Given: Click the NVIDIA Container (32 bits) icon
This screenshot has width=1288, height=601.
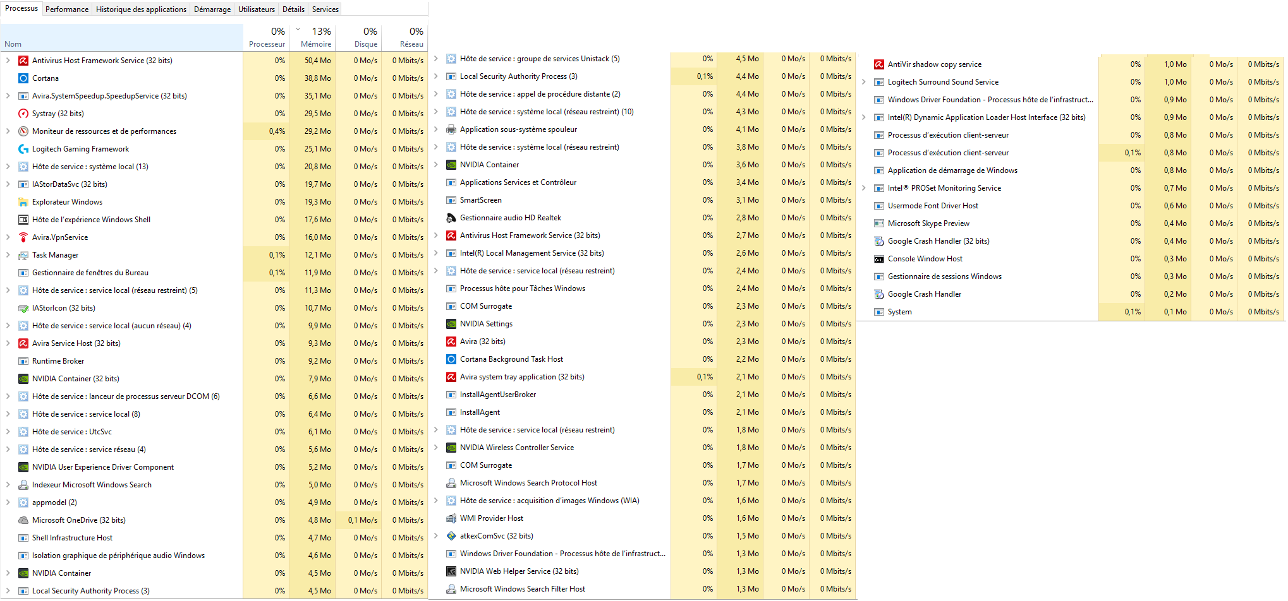Looking at the screenshot, I should point(23,379).
